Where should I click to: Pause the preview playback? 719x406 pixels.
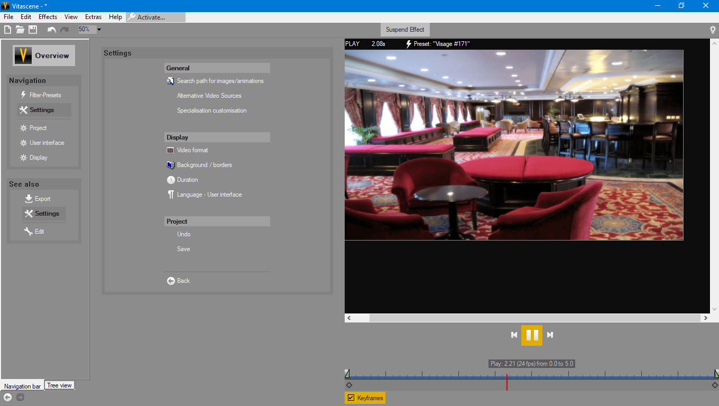[532, 335]
